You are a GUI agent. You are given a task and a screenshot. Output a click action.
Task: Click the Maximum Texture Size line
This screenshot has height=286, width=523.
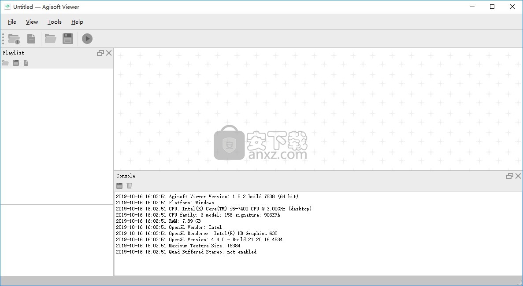point(178,246)
